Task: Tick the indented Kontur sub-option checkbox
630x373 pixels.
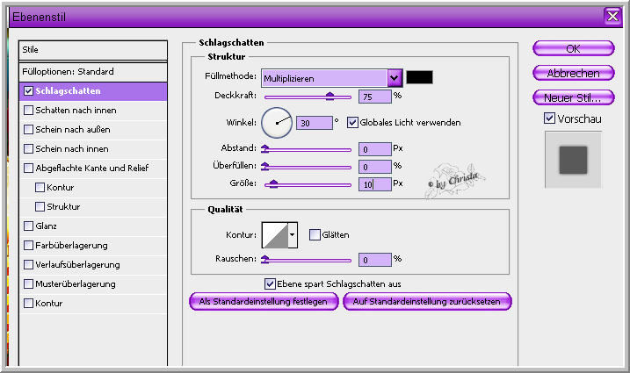Action: pyautogui.click(x=40, y=187)
